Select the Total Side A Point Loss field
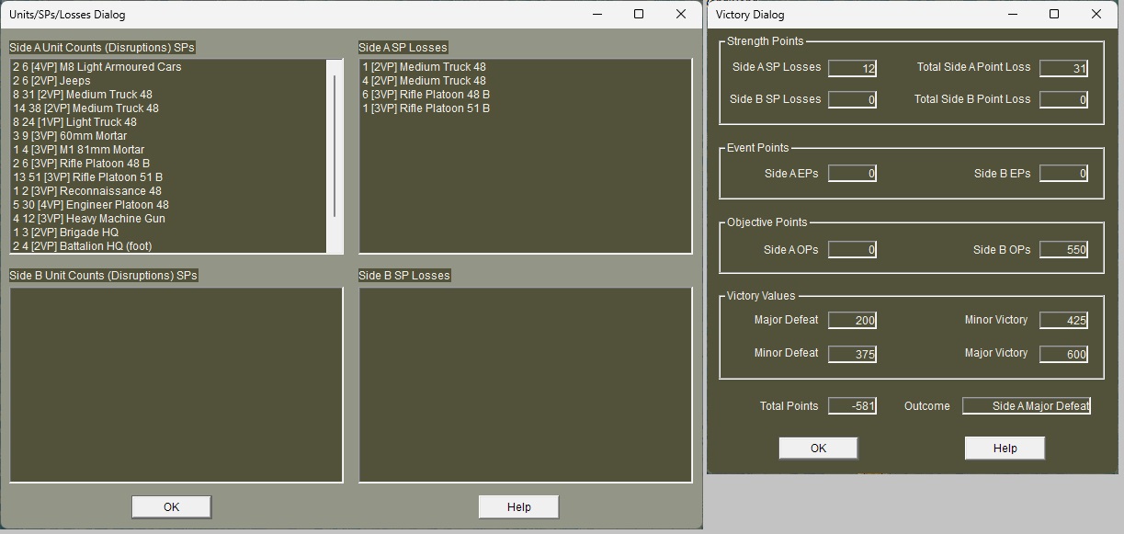Viewport: 1124px width, 534px height. tap(1063, 68)
